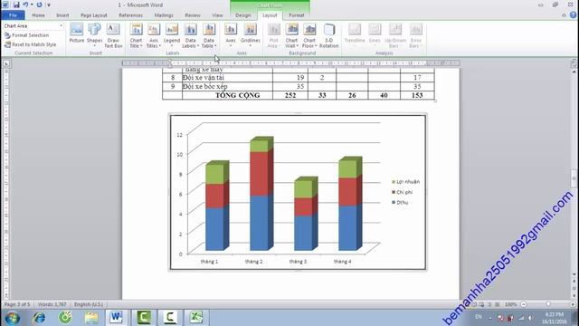The width and height of the screenshot is (579, 326).
Task: Click English (U.S.) language indicator
Action: pyautogui.click(x=89, y=304)
